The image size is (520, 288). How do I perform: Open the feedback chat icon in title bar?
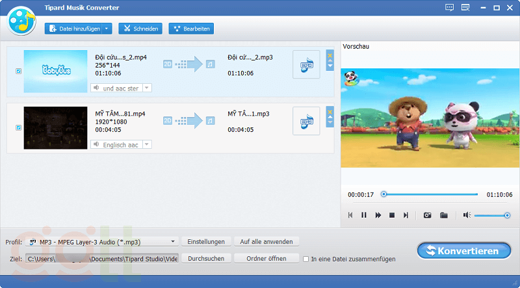[449, 8]
